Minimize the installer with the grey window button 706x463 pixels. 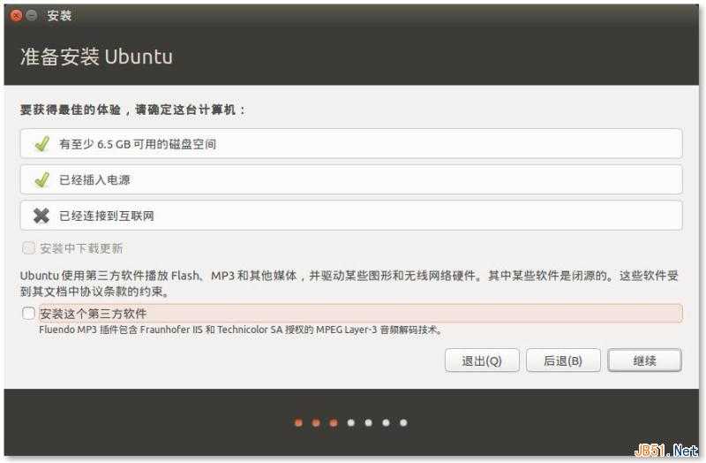click(32, 15)
